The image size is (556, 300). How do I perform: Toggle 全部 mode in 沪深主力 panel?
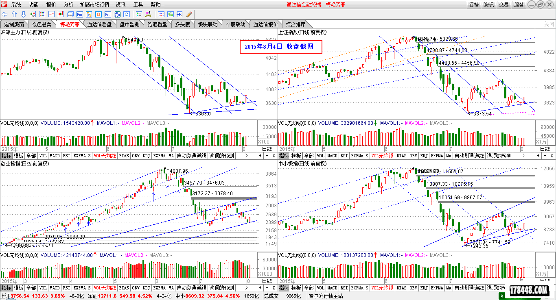coord(31,156)
